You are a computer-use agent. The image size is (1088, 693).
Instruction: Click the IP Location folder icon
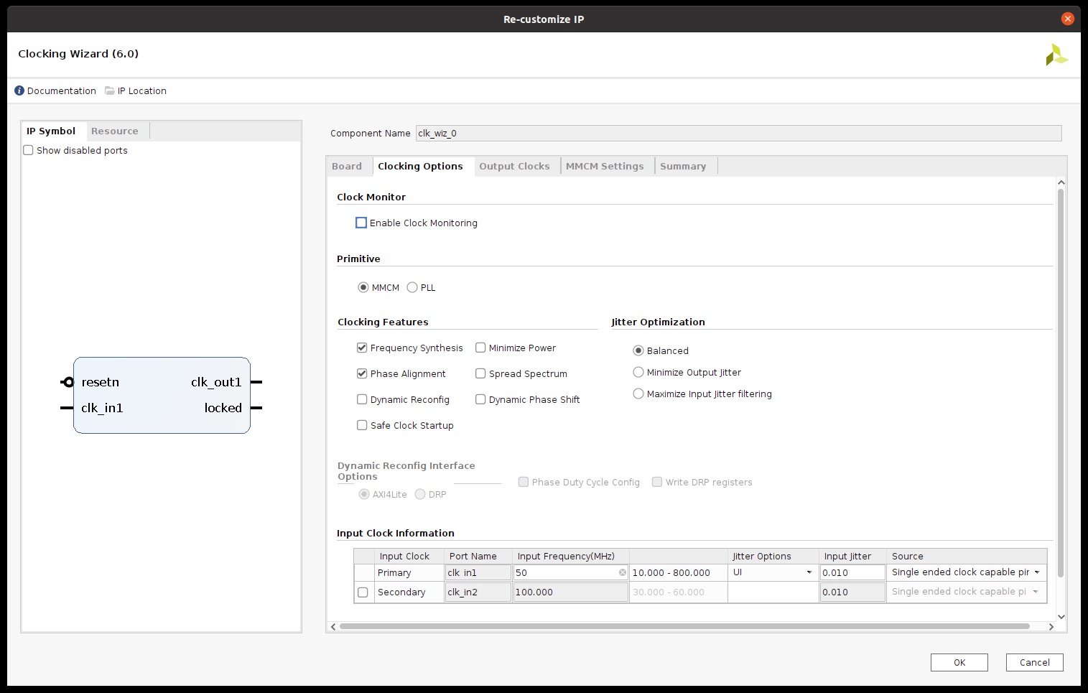[109, 90]
